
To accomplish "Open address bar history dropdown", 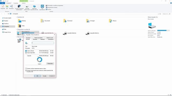I will pyautogui.click(x=158, y=14).
